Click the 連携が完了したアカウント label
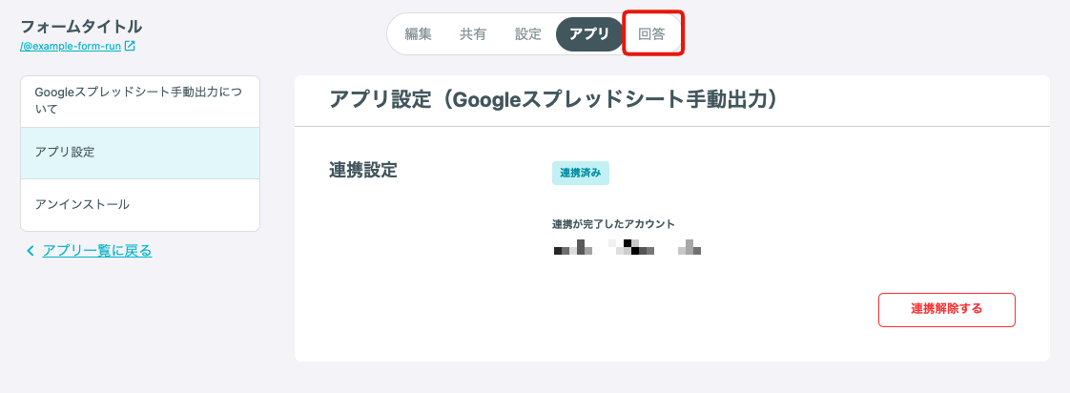Viewport: 1070px width, 393px height. (x=613, y=224)
